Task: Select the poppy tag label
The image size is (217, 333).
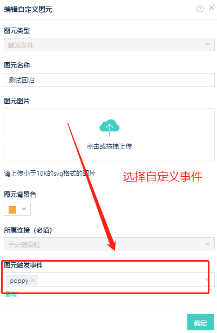Action: (19, 281)
